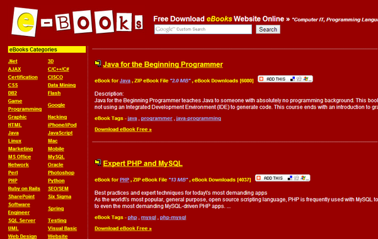
Task: Open the Software Engineer category
Action: point(19,209)
